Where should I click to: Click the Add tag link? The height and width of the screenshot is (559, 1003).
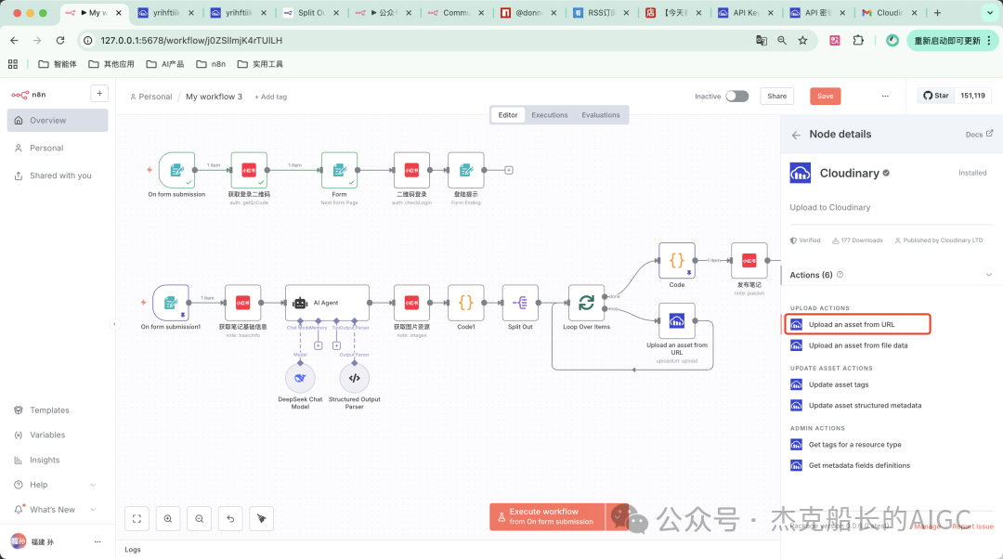click(270, 97)
